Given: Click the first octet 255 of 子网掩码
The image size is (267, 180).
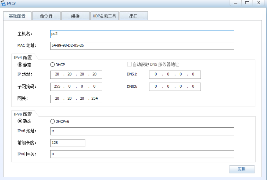Looking at the screenshot, I should pos(57,86).
